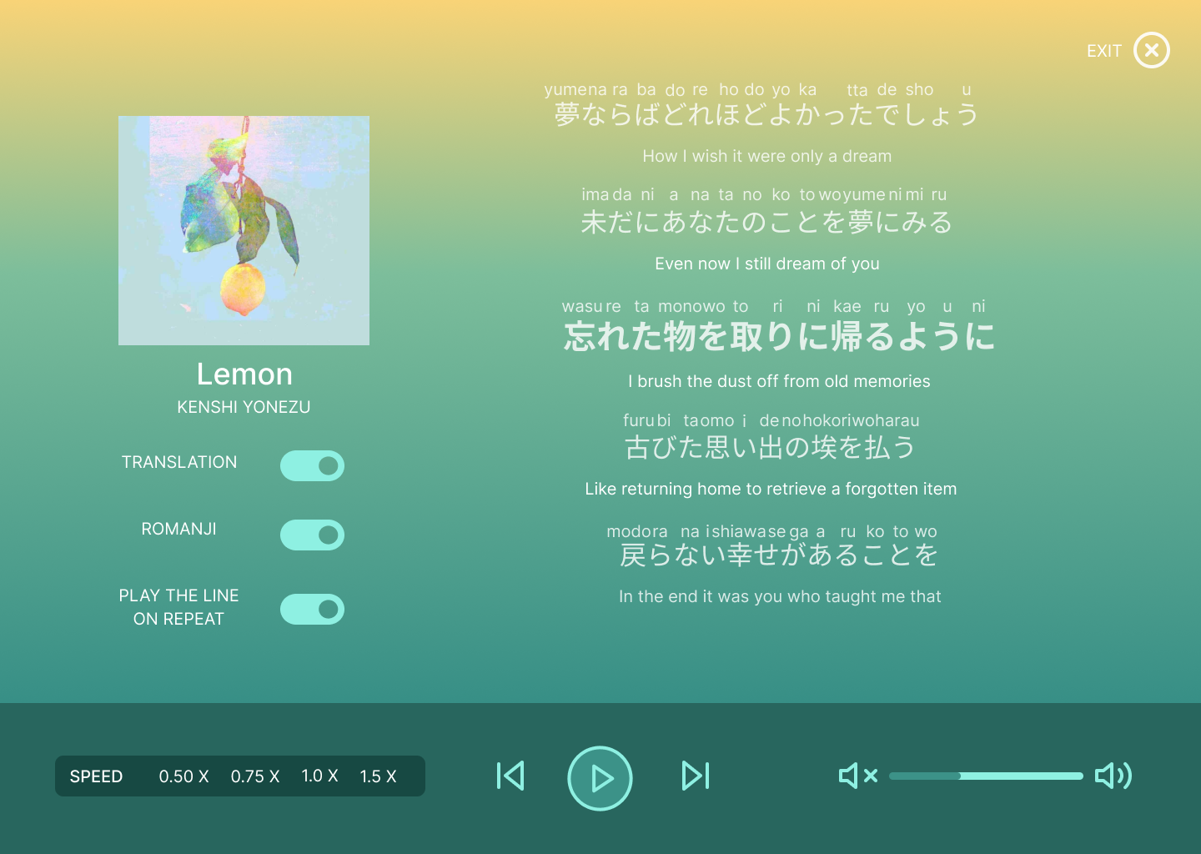Click the loud speaker volume icon
The image size is (1201, 854).
tap(1113, 776)
